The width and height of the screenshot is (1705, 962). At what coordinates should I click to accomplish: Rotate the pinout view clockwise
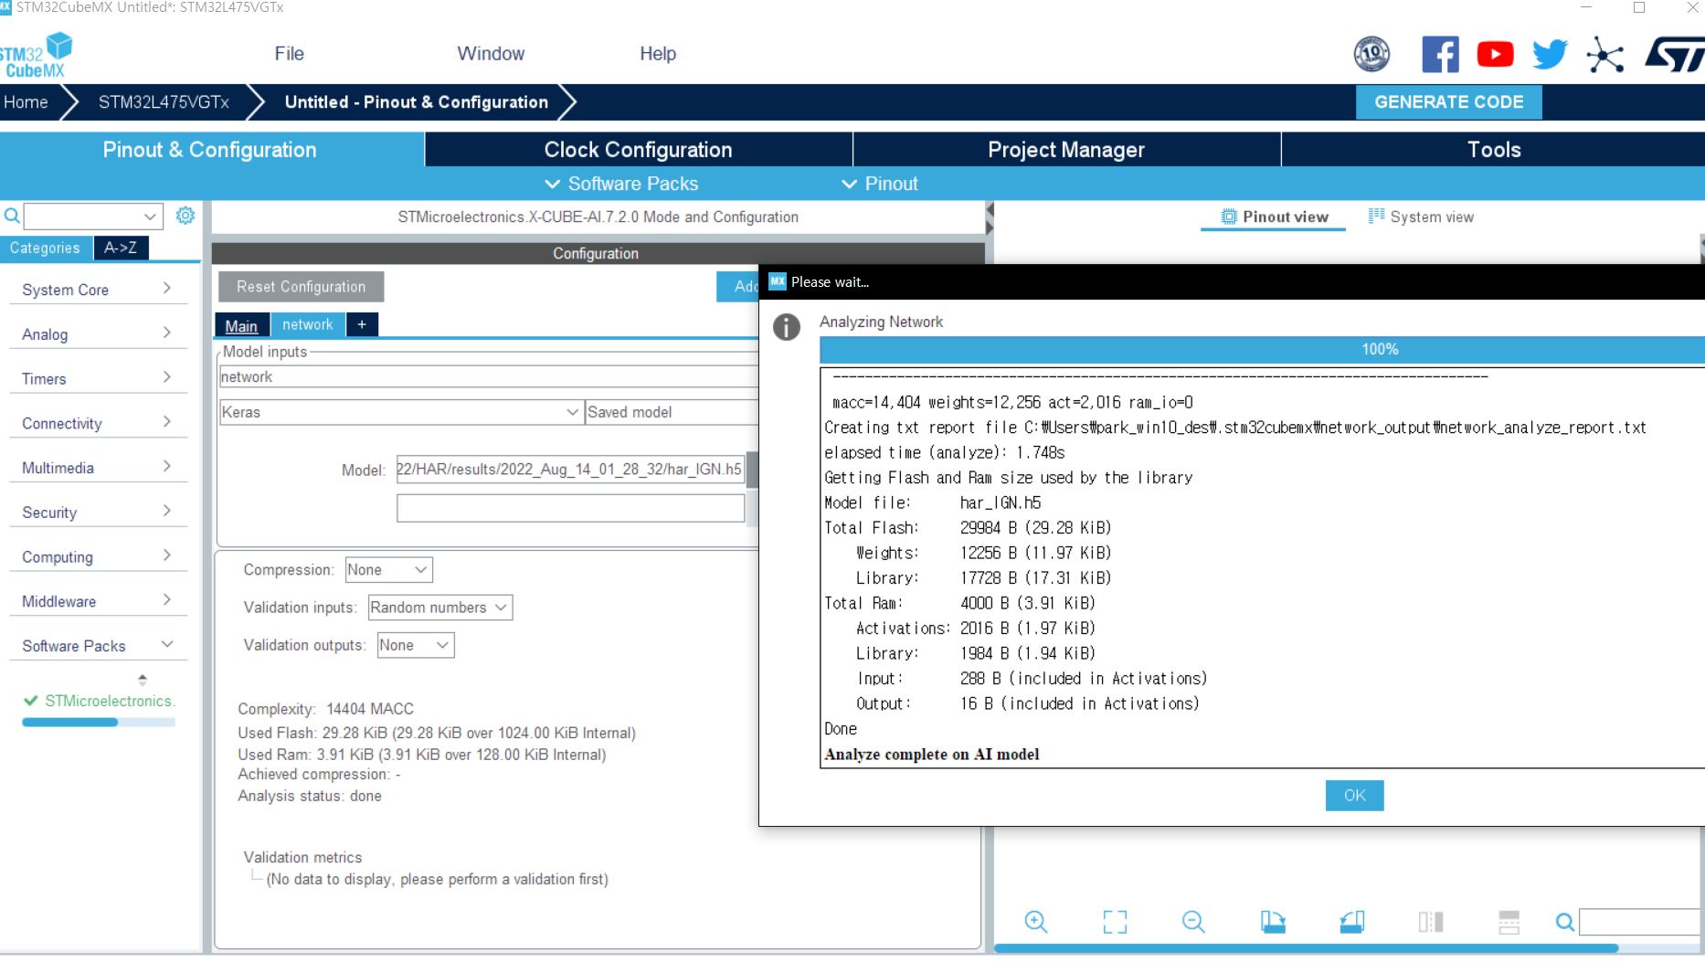[1273, 922]
